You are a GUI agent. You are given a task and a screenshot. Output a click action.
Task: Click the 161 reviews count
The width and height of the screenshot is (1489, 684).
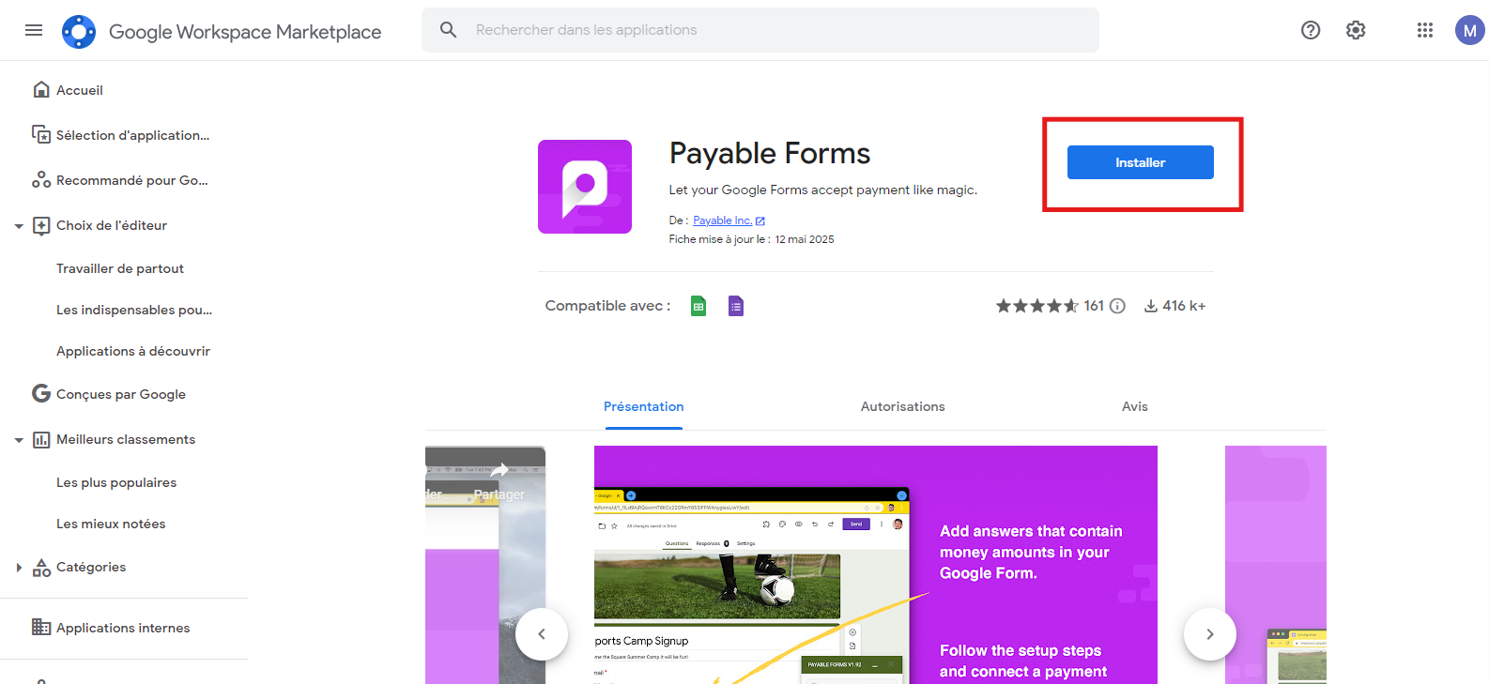(1094, 306)
